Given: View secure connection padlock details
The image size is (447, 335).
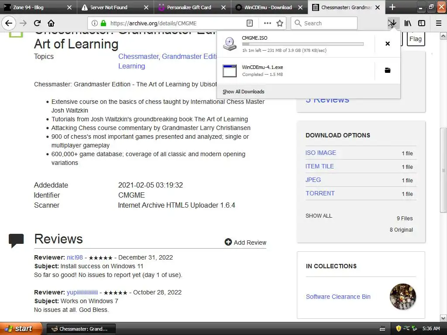Looking at the screenshot, I should point(103,23).
